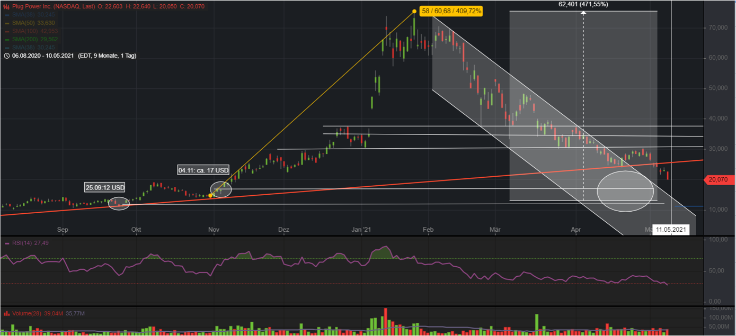Image resolution: width=736 pixels, height=336 pixels.
Task: Click the Volume(28) 39,04M label
Action: [x=37, y=314]
